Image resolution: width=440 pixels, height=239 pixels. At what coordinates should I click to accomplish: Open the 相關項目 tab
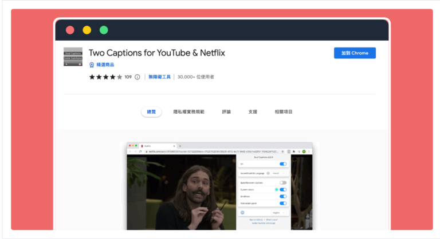coord(284,112)
